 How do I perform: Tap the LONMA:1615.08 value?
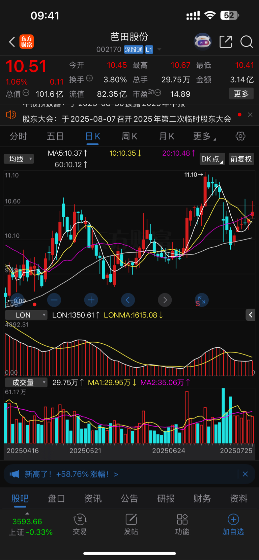click(134, 315)
